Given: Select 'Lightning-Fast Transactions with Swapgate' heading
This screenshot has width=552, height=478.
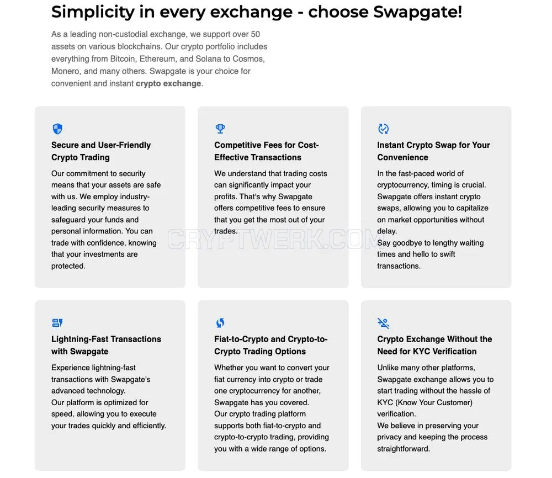Looking at the screenshot, I should point(107,345).
